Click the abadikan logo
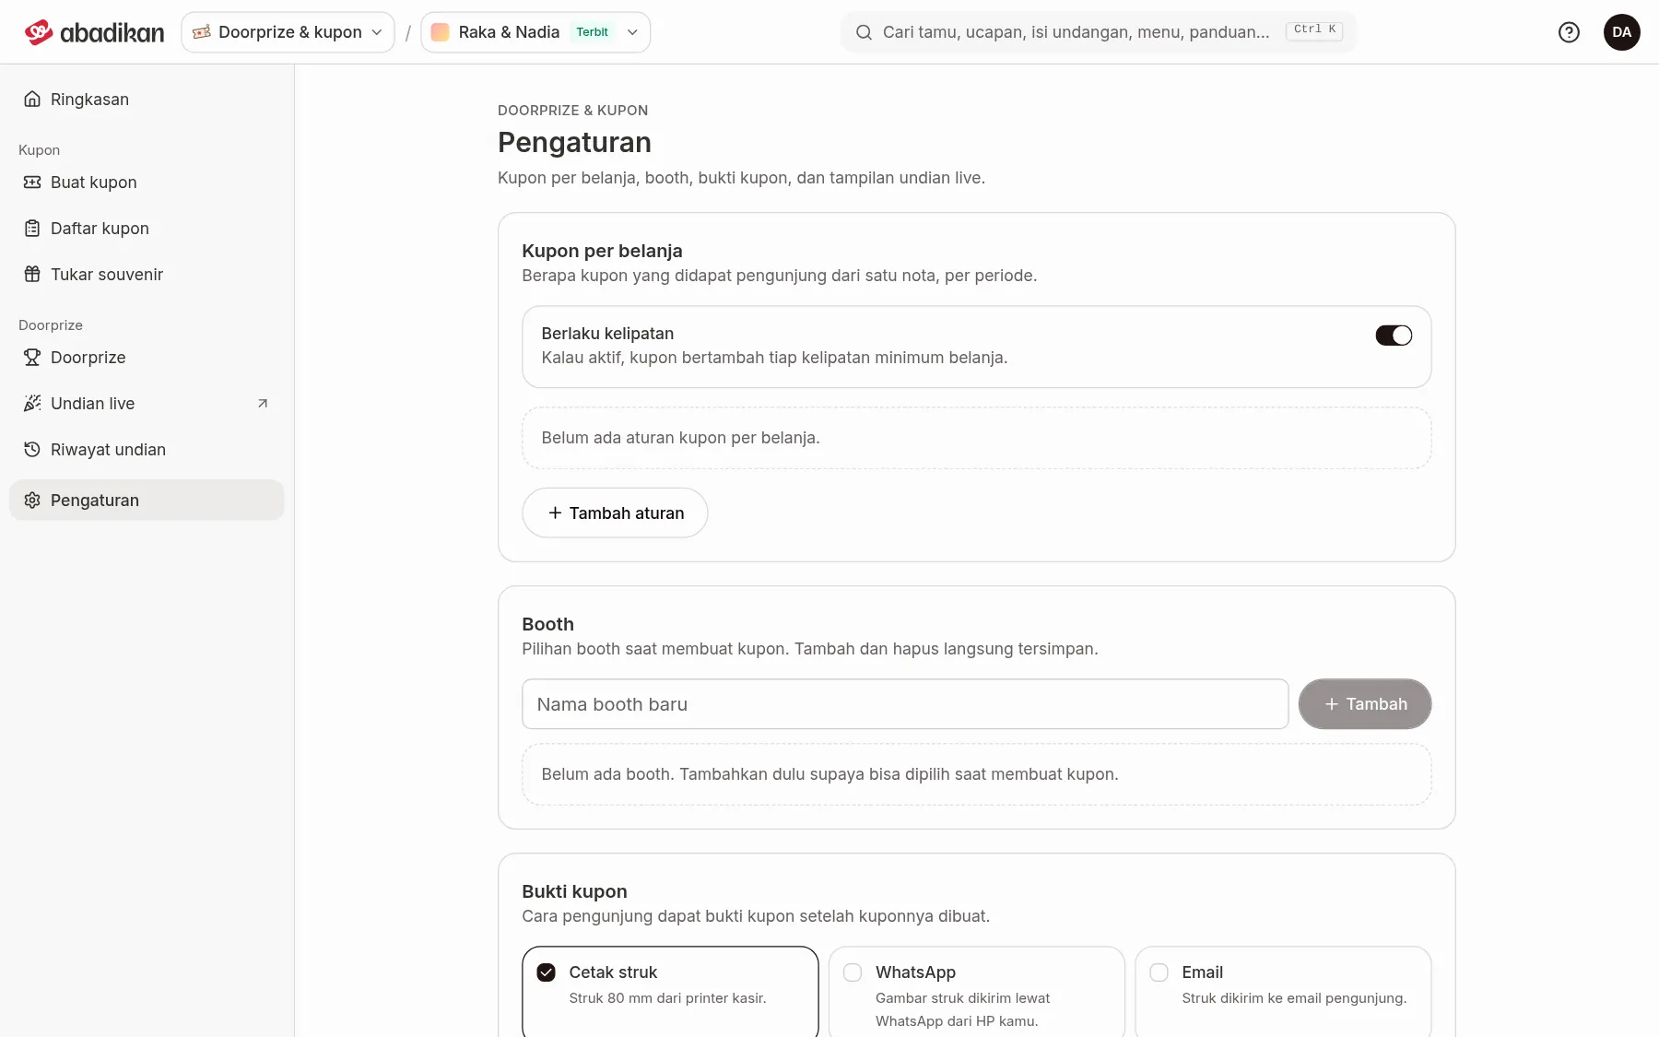Viewport: 1659px width, 1037px height. pos(94,32)
